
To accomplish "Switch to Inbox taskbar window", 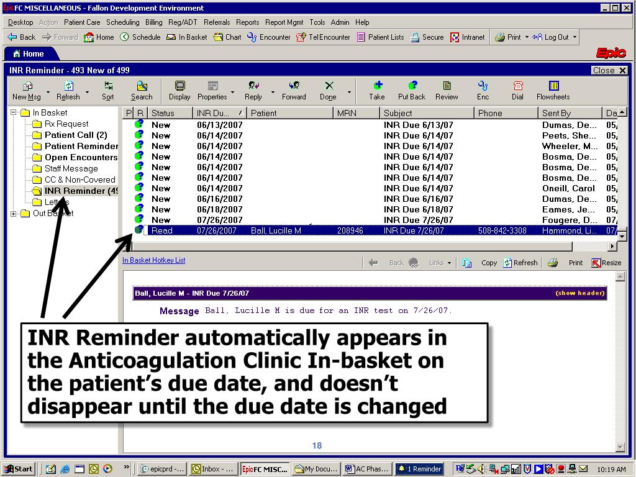I will [x=212, y=469].
